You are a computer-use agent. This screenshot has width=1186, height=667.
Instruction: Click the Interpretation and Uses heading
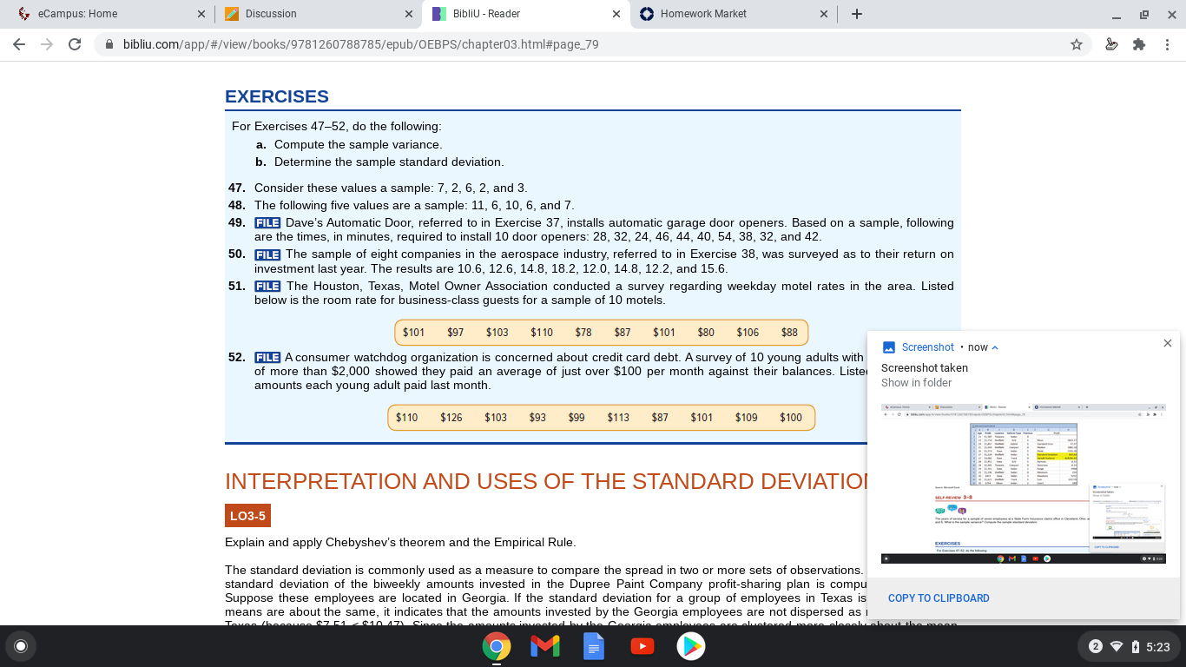click(545, 481)
